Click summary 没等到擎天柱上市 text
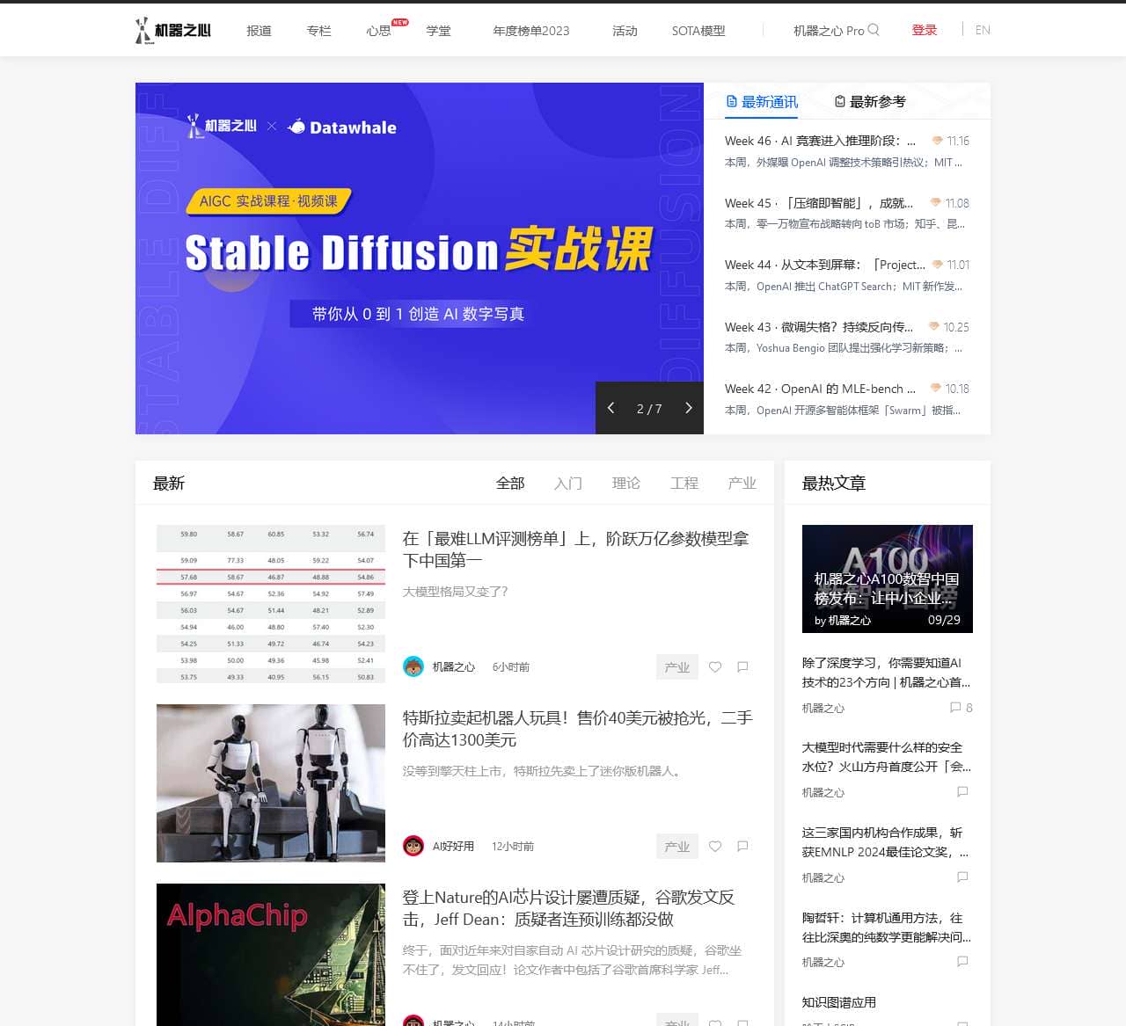1126x1026 pixels. click(x=544, y=771)
